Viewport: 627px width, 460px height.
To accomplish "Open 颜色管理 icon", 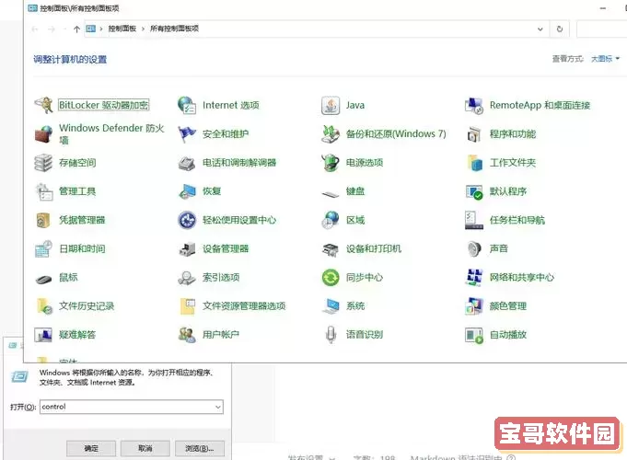I will pyautogui.click(x=474, y=306).
